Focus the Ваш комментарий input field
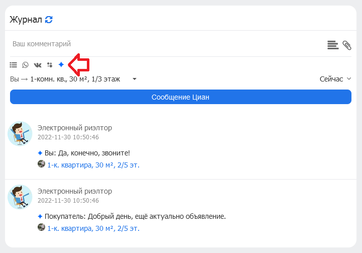 pos(166,44)
